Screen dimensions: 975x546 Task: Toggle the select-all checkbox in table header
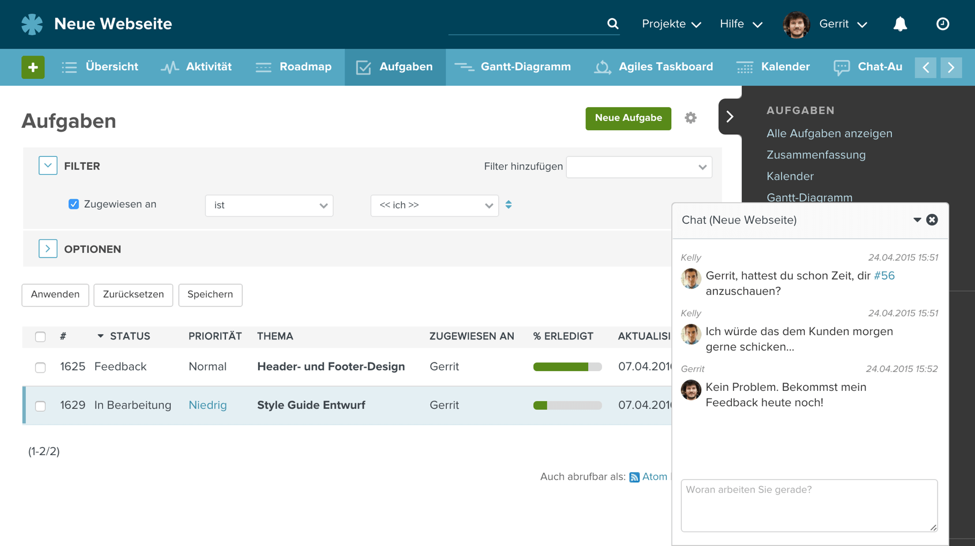40,337
